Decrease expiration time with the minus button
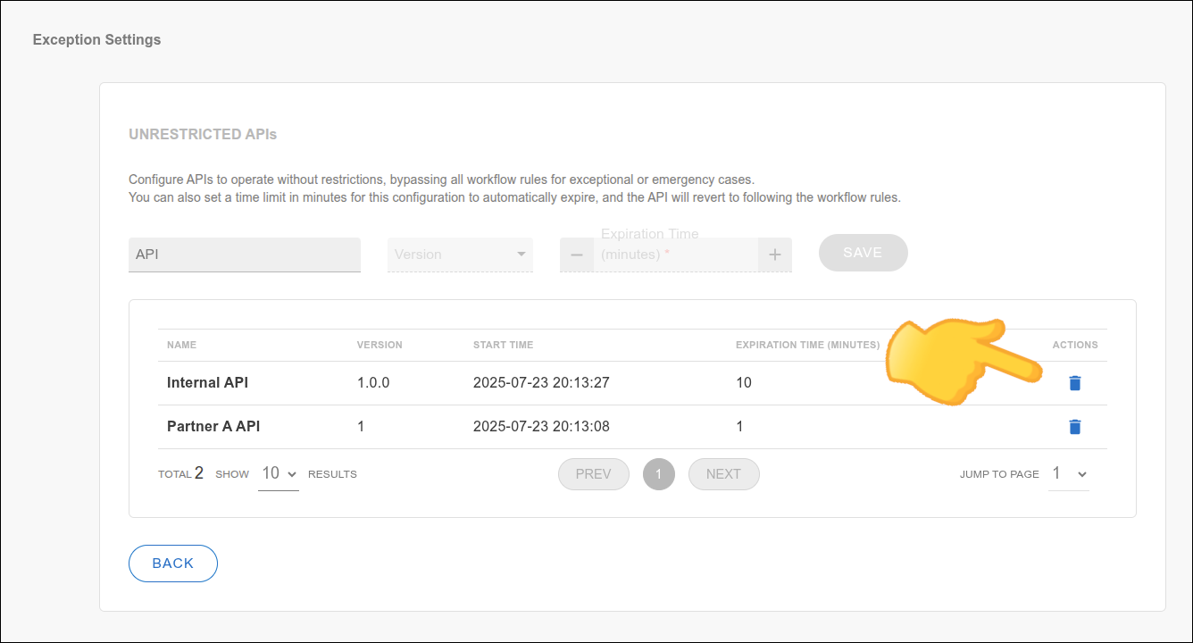 [x=577, y=255]
